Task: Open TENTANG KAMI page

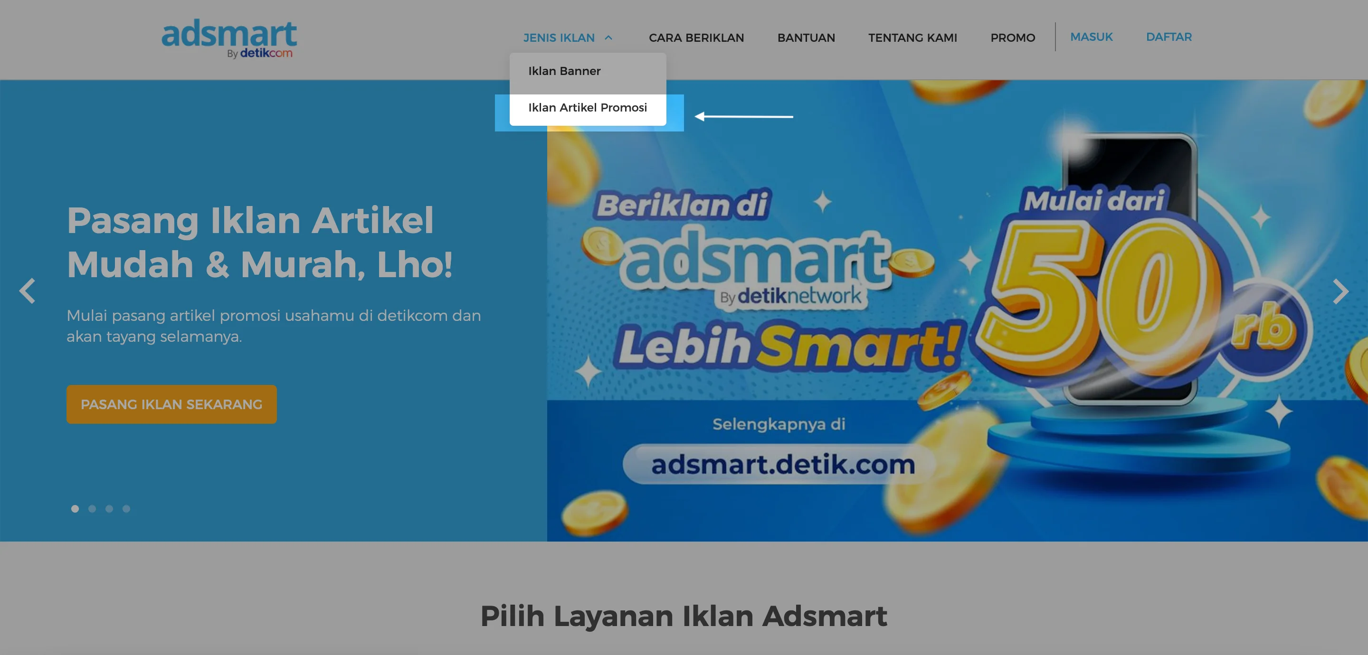Action: (912, 37)
